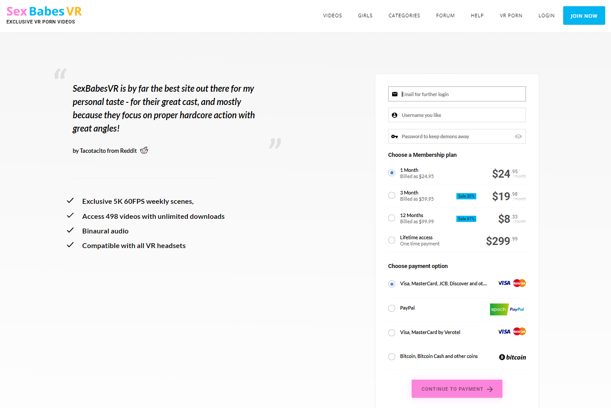Choose the 12 Months membership radio button
The image size is (611, 408).
392,218
